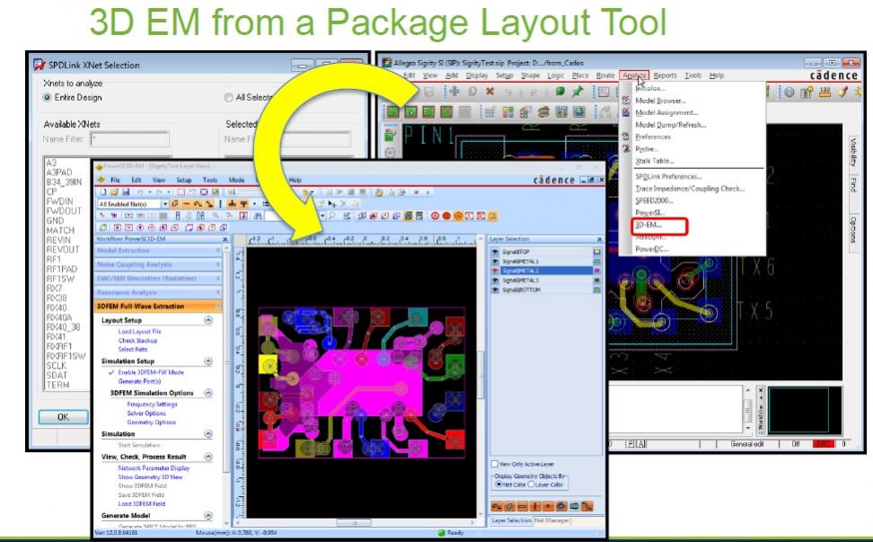Click the green folder icon on Allegro left sidebar

(x=391, y=134)
